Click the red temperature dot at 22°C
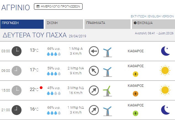 coord(41,88)
